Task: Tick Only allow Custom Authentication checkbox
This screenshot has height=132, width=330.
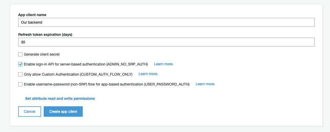Action: 20,74
